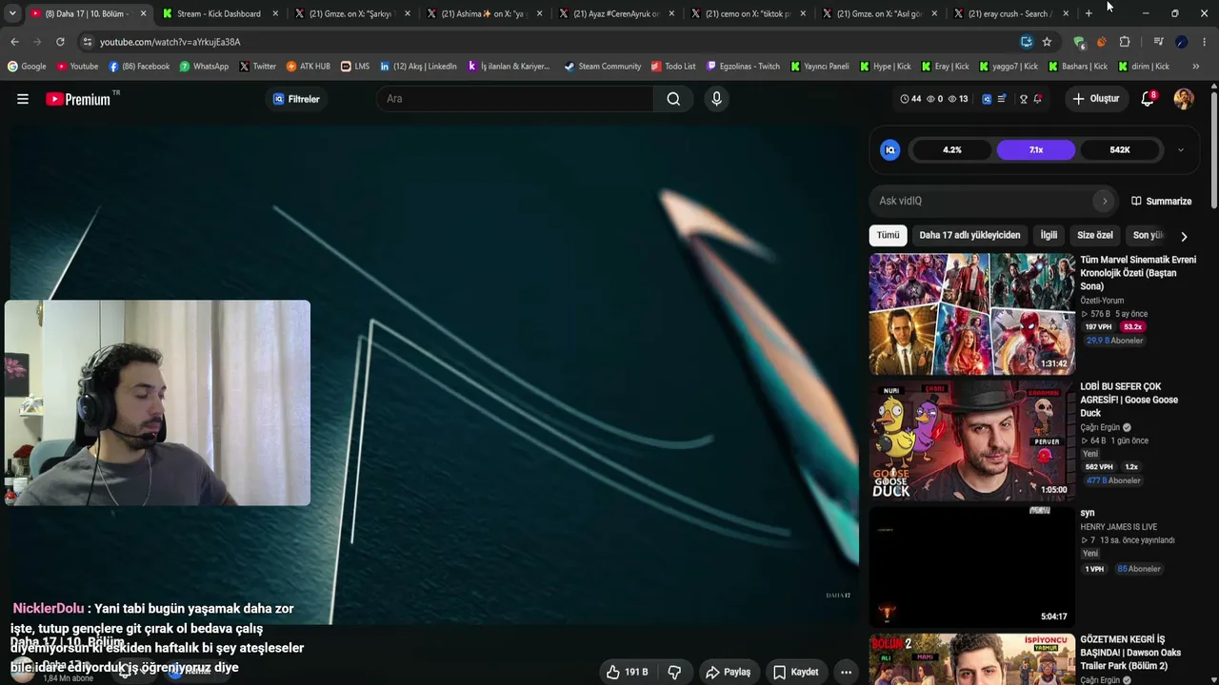This screenshot has width=1219, height=685.
Task: Select the Tümü filter chip
Action: click(889, 235)
